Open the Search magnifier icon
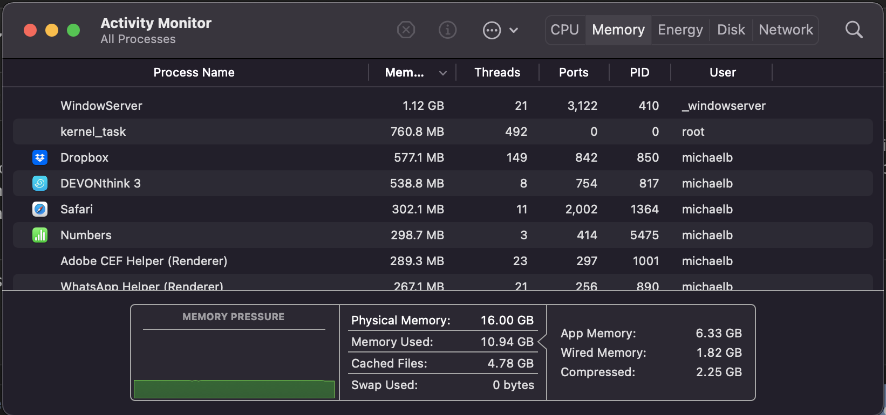Screen dimensions: 886x415 (854, 30)
